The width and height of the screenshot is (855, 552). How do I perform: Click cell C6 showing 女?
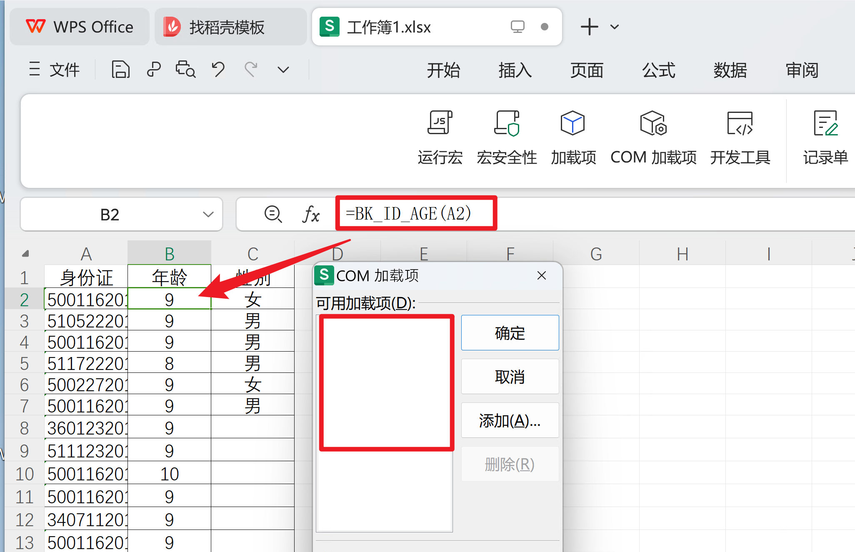point(253,385)
